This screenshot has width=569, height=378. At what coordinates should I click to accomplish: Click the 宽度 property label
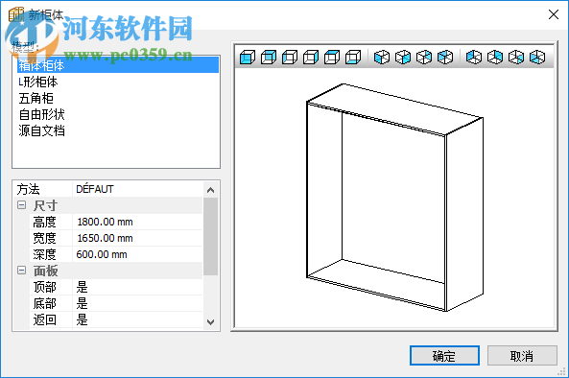click(45, 238)
